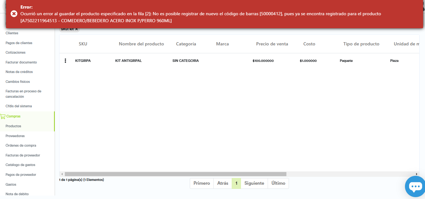Click the left arrow of horizontal scrollbar
The height and width of the screenshot is (199, 425).
62,174
